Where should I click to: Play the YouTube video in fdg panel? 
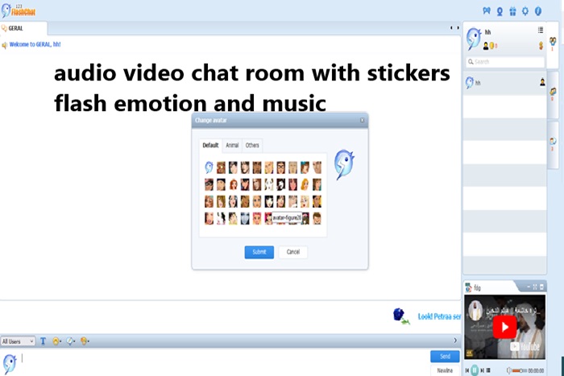[504, 327]
